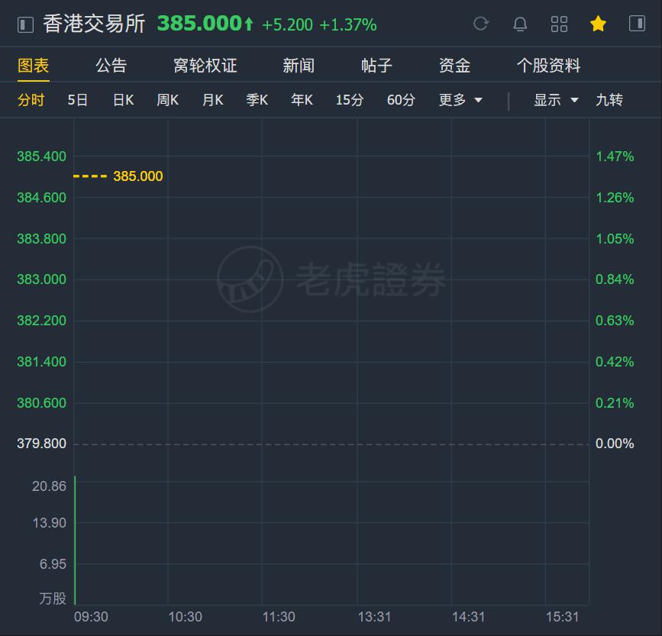Click the 379.800 previous close label
This screenshot has height=636, width=662.
(x=41, y=444)
